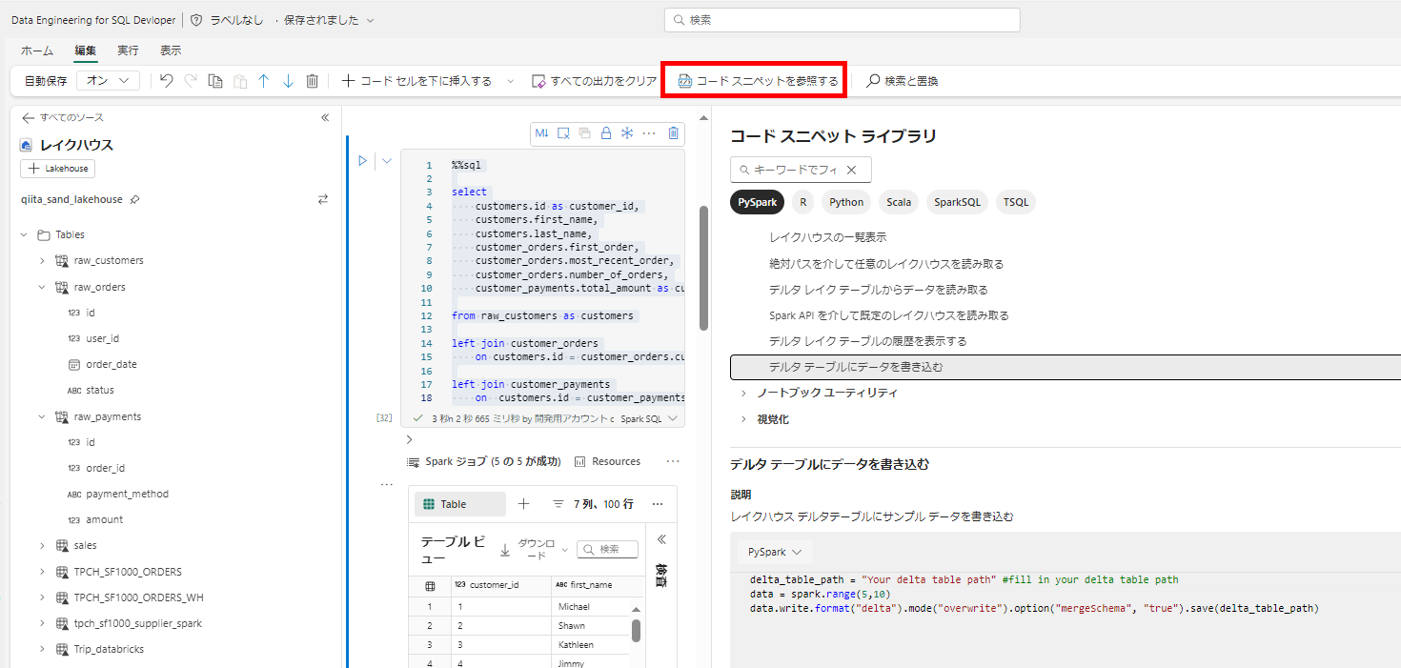Screen dimensions: 1401x668
Task: Open the ellipsis menu beside Resources
Action: [x=673, y=461]
